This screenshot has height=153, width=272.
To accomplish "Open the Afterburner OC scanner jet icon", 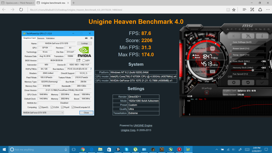I will coord(248,36).
